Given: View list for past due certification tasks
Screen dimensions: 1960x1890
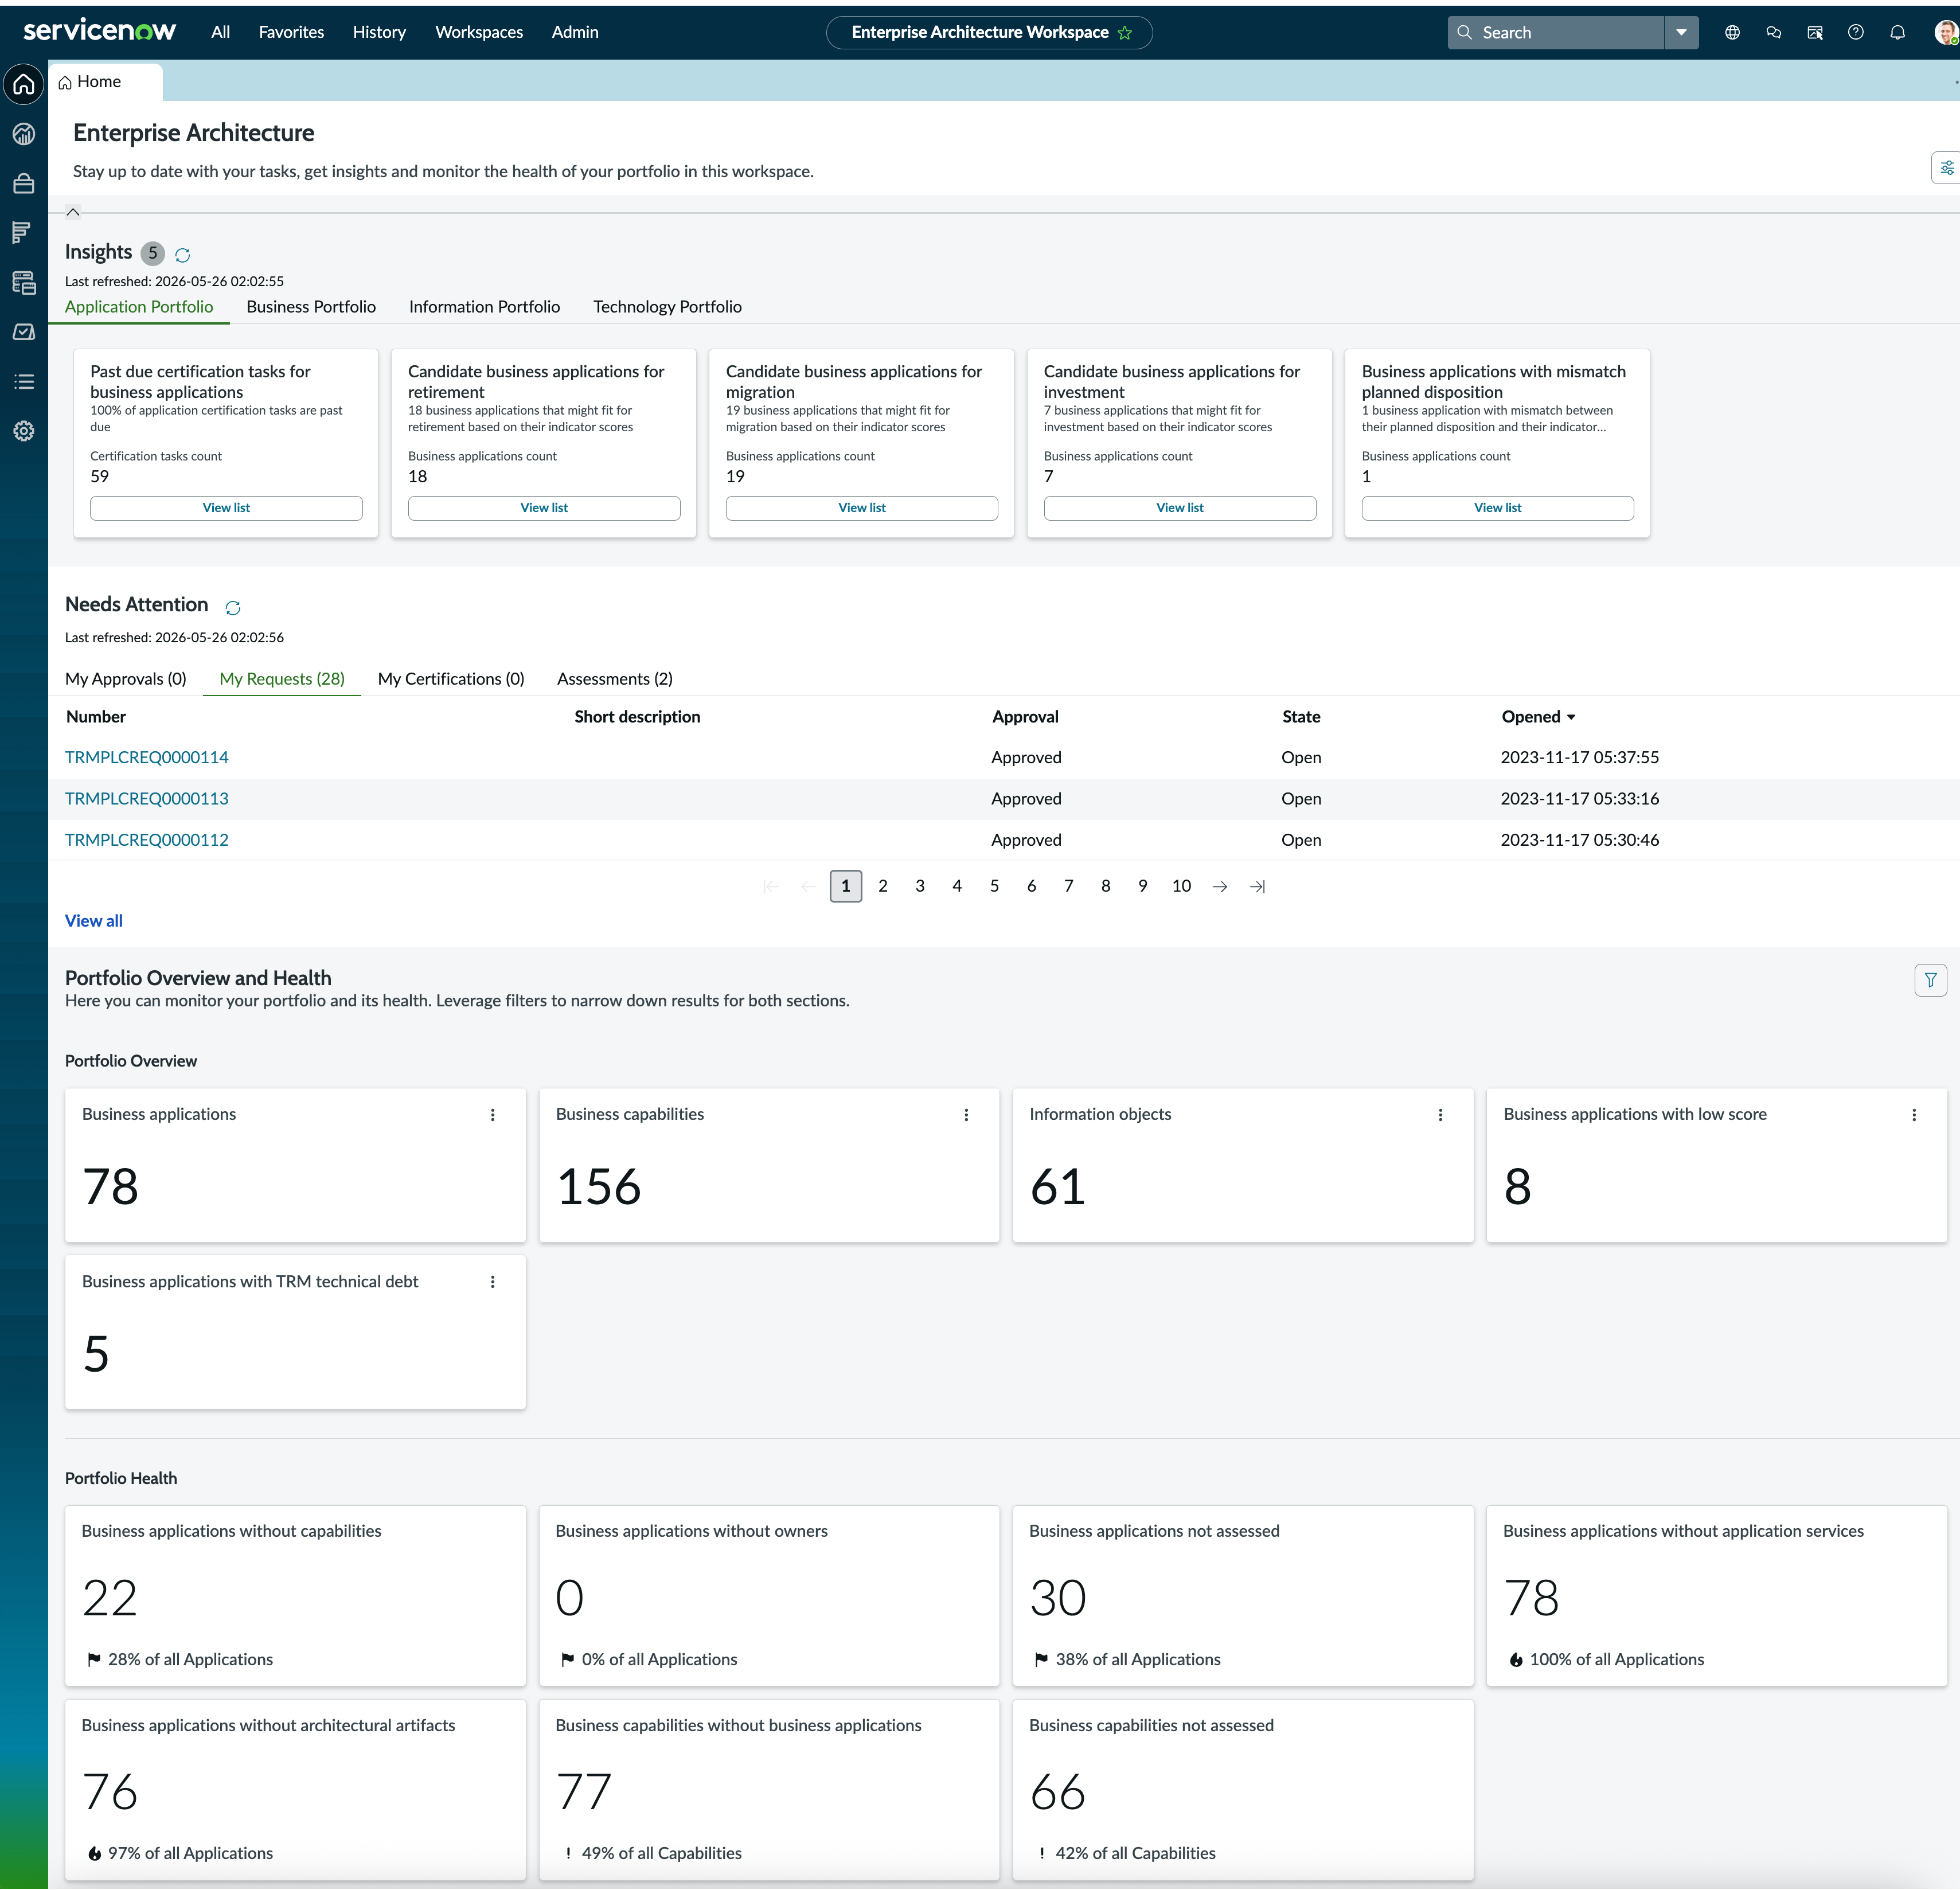Looking at the screenshot, I should [x=226, y=508].
